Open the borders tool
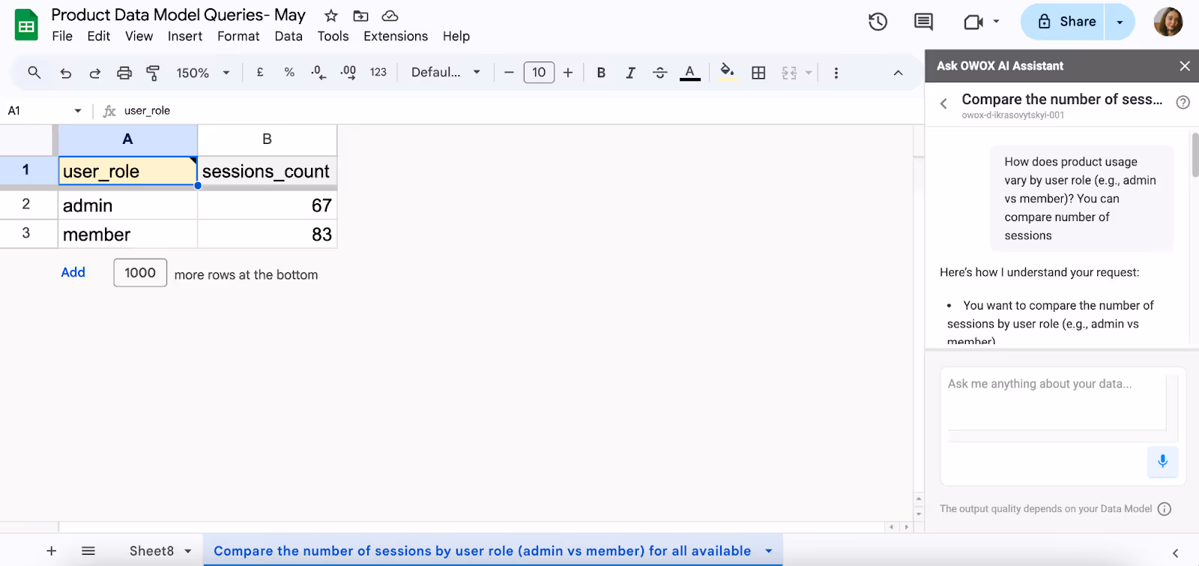 click(x=758, y=73)
